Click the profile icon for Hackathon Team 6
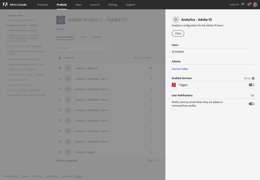The image size is (260, 180). pyautogui.click(x=68, y=131)
